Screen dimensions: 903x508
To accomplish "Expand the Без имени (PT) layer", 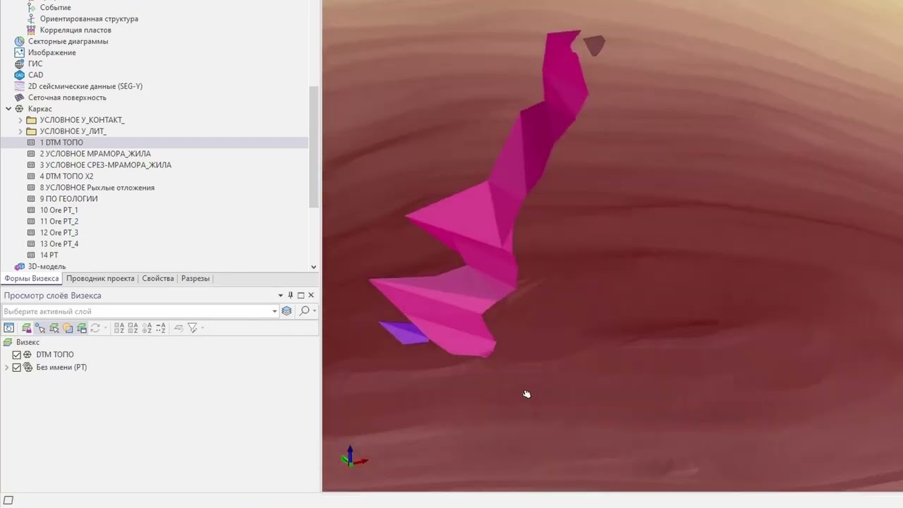I will [x=6, y=368].
